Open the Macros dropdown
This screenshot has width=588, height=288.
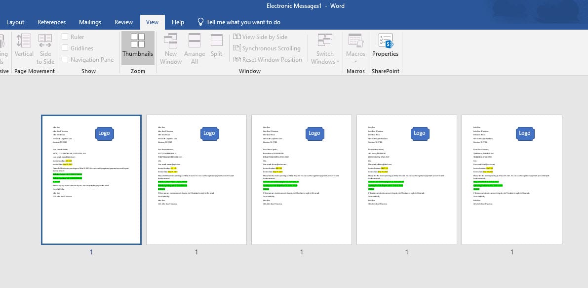click(x=355, y=49)
